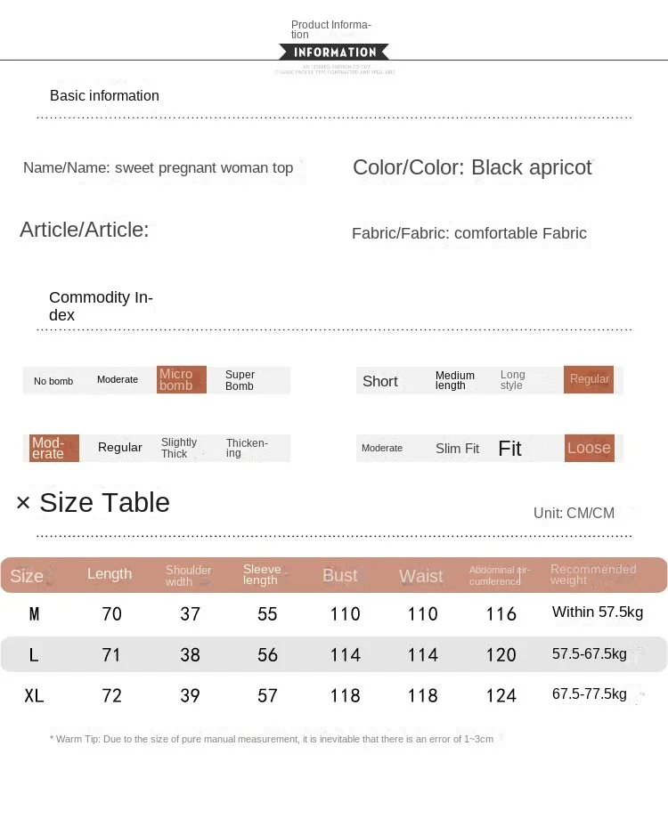The width and height of the screenshot is (668, 819).
Task: Choose the Slightly Thick option
Action: [x=179, y=448]
